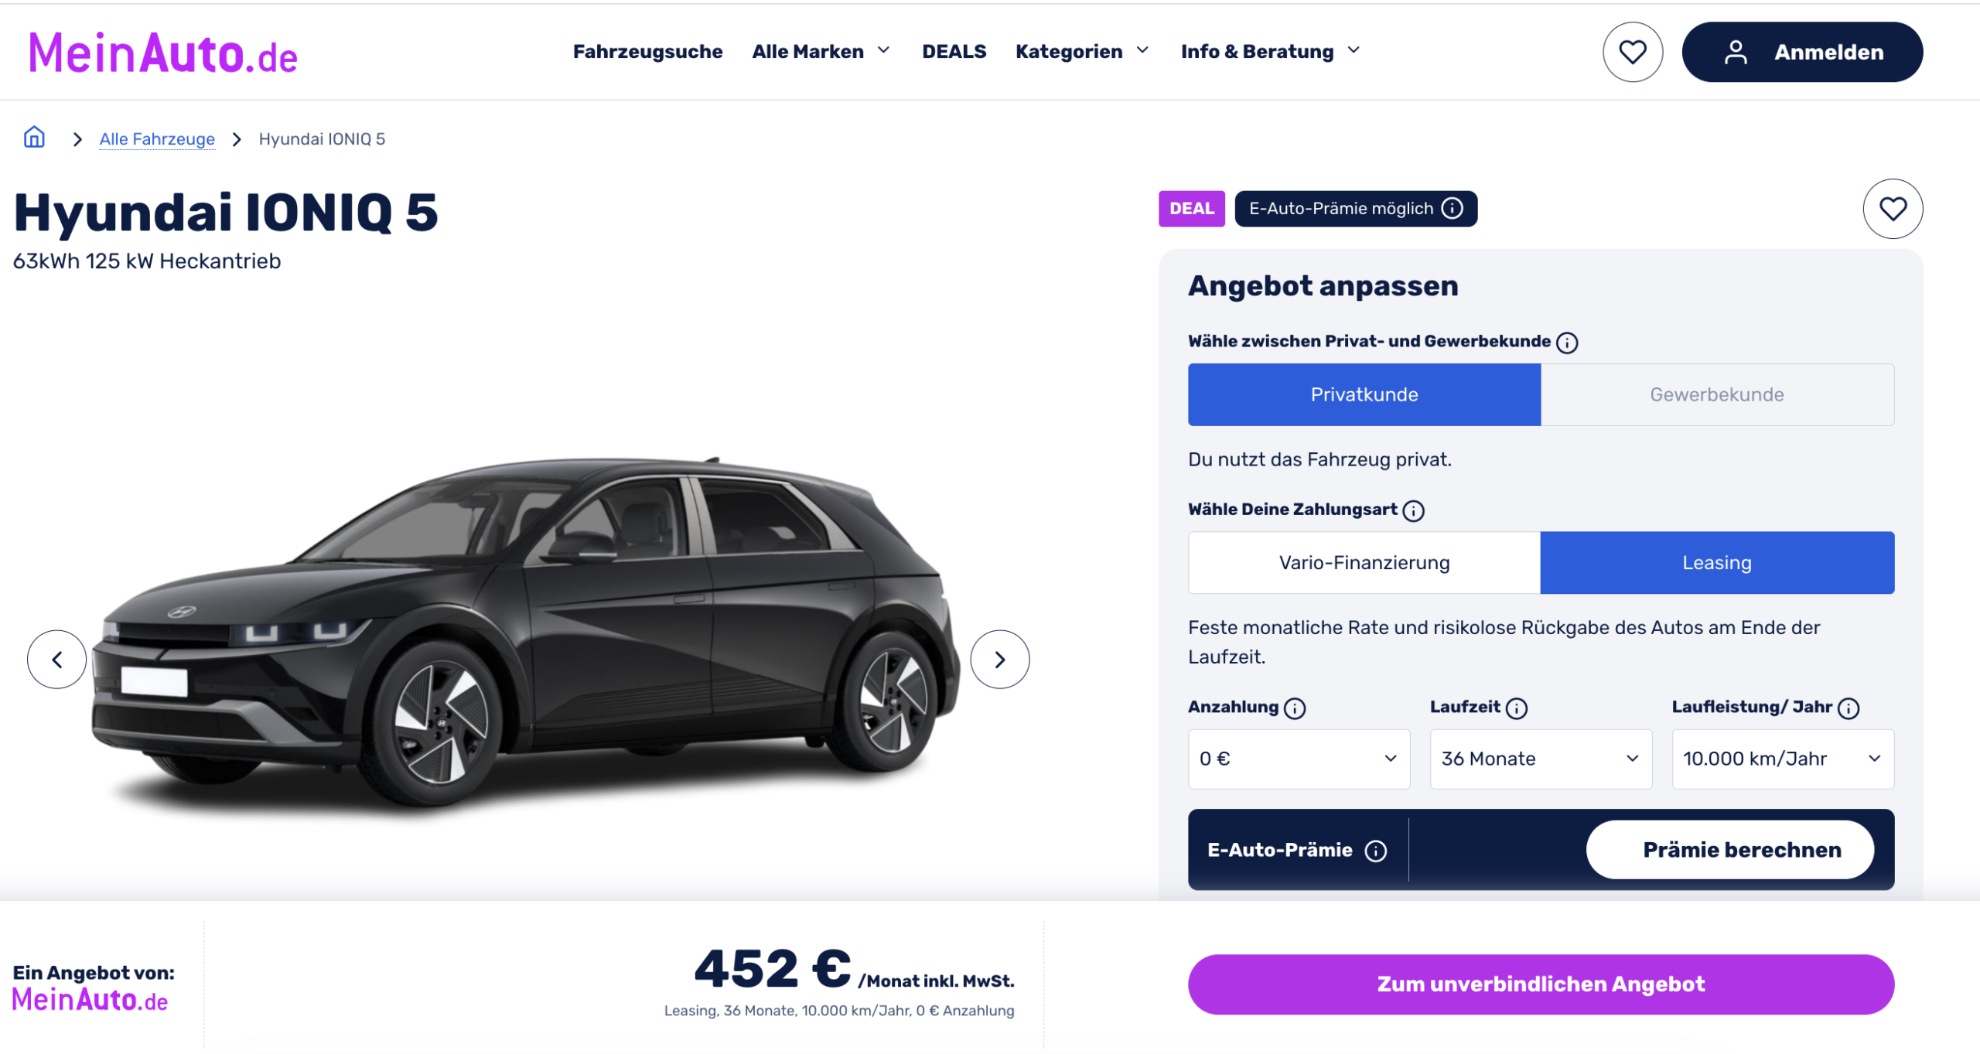Screen dimensions: 1980x1054
Task: Show previous car image arrow
Action: click(x=56, y=659)
